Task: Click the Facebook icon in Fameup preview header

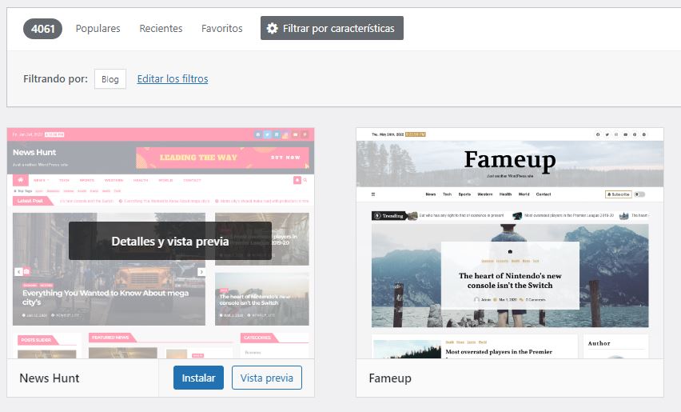Action: 597,134
